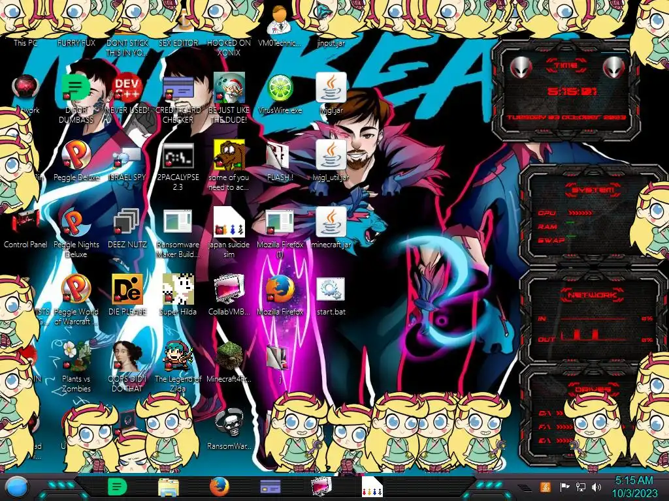Image resolution: width=669 pixels, height=501 pixels.
Task: Show hidden system tray icons
Action: pyautogui.click(x=525, y=488)
